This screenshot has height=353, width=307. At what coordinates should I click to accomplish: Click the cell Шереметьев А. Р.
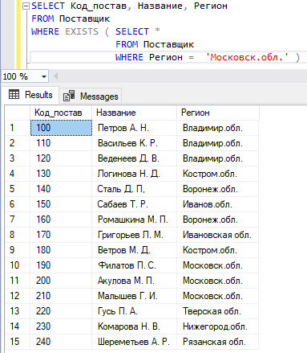(134, 342)
